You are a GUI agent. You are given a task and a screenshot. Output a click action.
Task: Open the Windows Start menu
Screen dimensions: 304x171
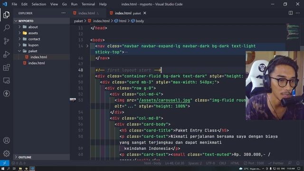pyautogui.click(x=3, y=169)
